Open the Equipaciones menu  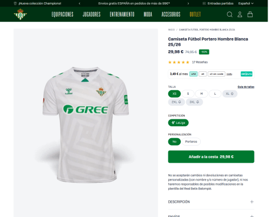pos(62,14)
